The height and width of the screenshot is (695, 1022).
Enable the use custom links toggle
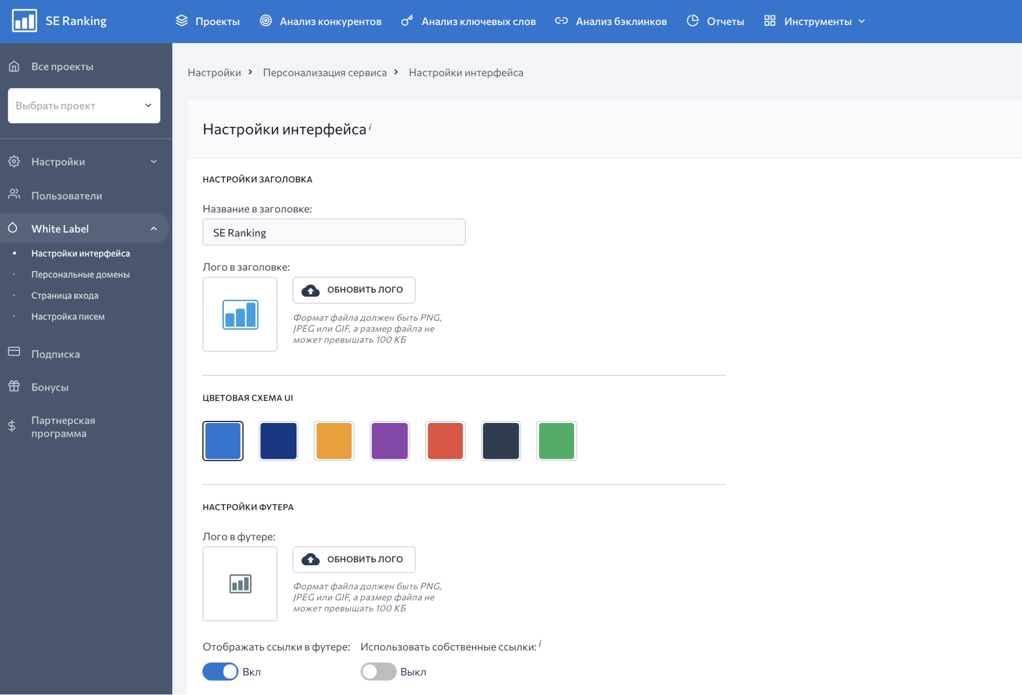coord(378,671)
